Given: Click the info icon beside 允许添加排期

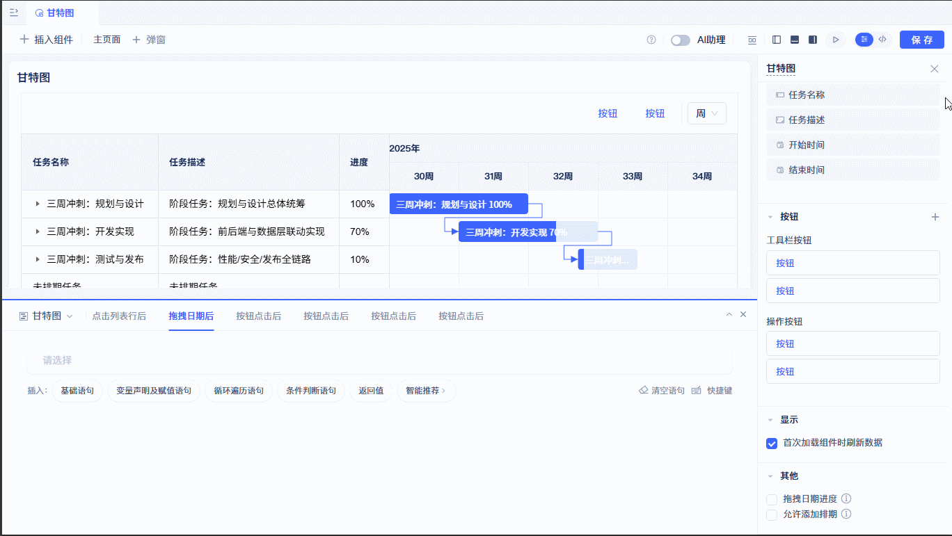Looking at the screenshot, I should (x=846, y=514).
